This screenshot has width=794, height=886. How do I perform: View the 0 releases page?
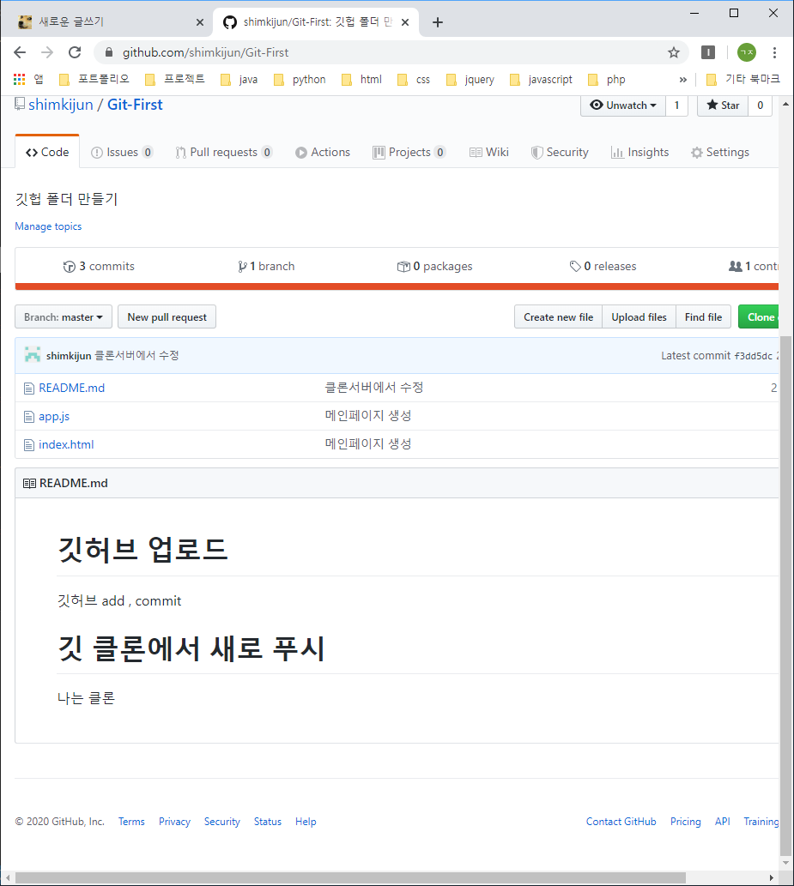coord(603,266)
